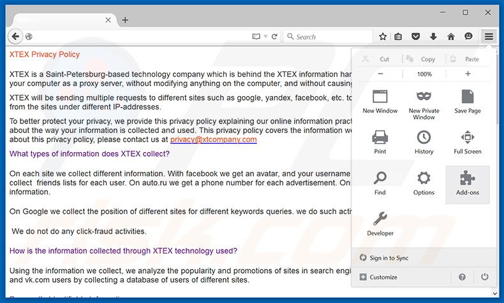This screenshot has width=504, height=303.
Task: Click the Search input field
Action: (x=329, y=36)
